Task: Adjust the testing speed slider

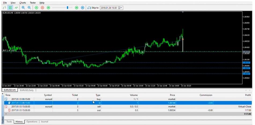Action: click(68, 8)
